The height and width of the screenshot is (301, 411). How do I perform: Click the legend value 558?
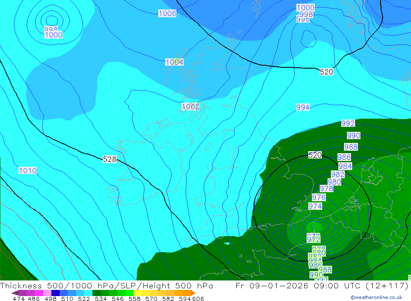(x=134, y=299)
